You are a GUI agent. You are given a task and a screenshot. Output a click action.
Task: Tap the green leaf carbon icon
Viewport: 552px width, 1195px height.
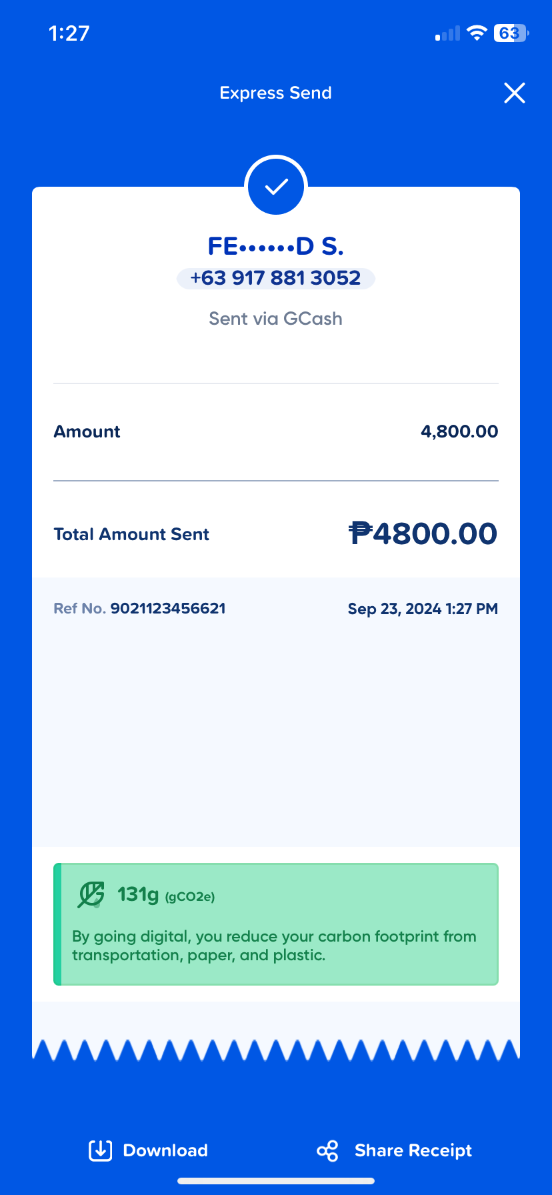tap(91, 895)
